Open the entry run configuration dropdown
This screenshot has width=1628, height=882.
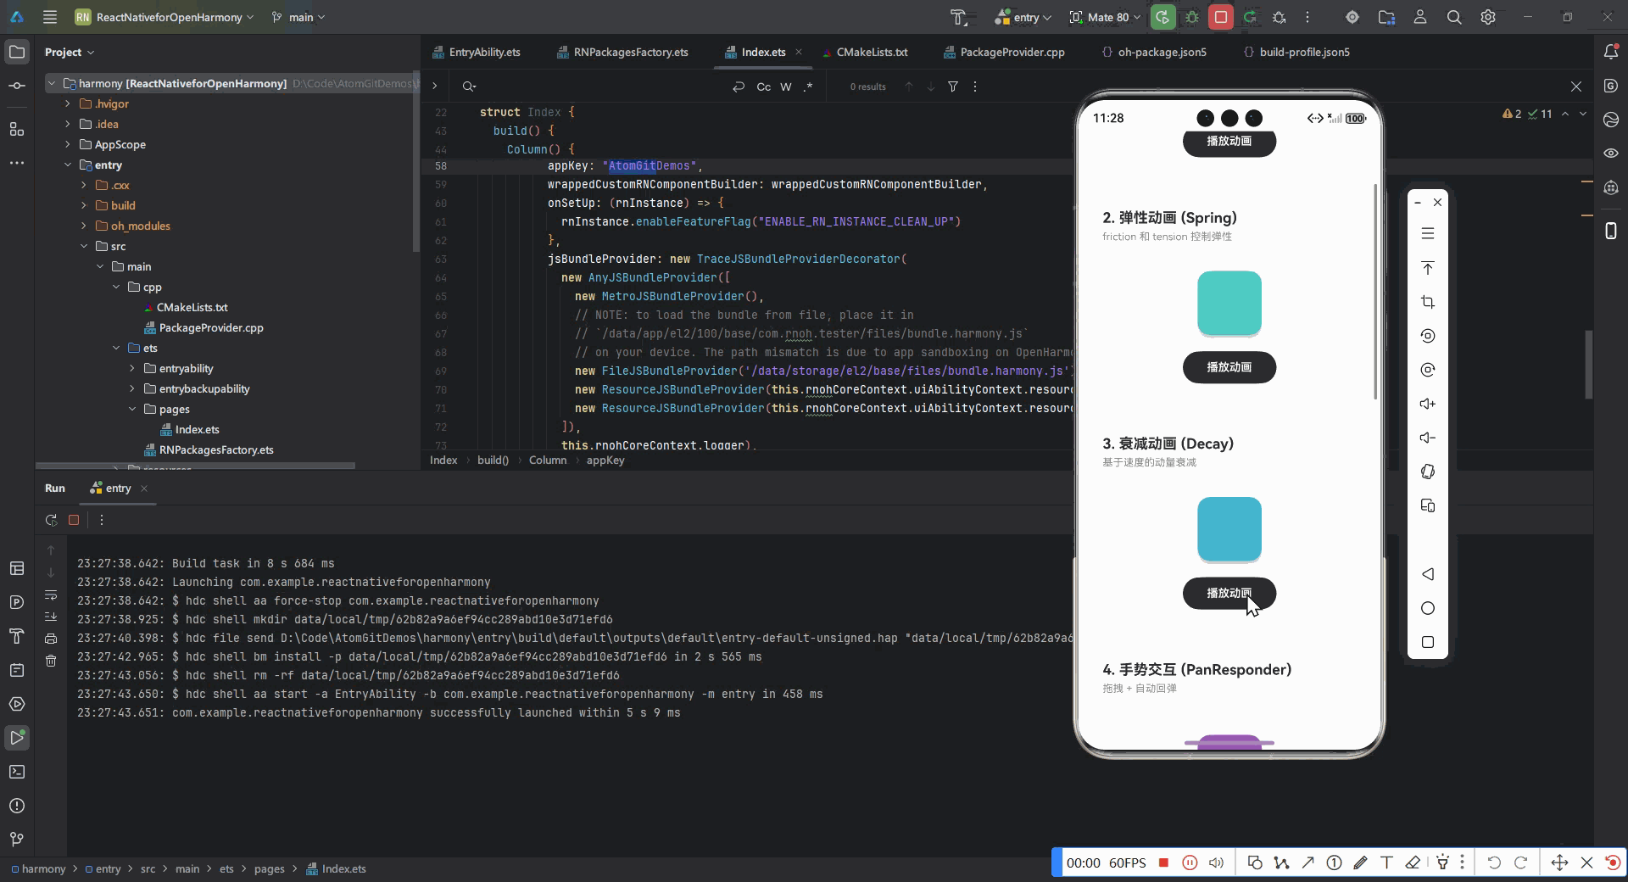[1023, 17]
